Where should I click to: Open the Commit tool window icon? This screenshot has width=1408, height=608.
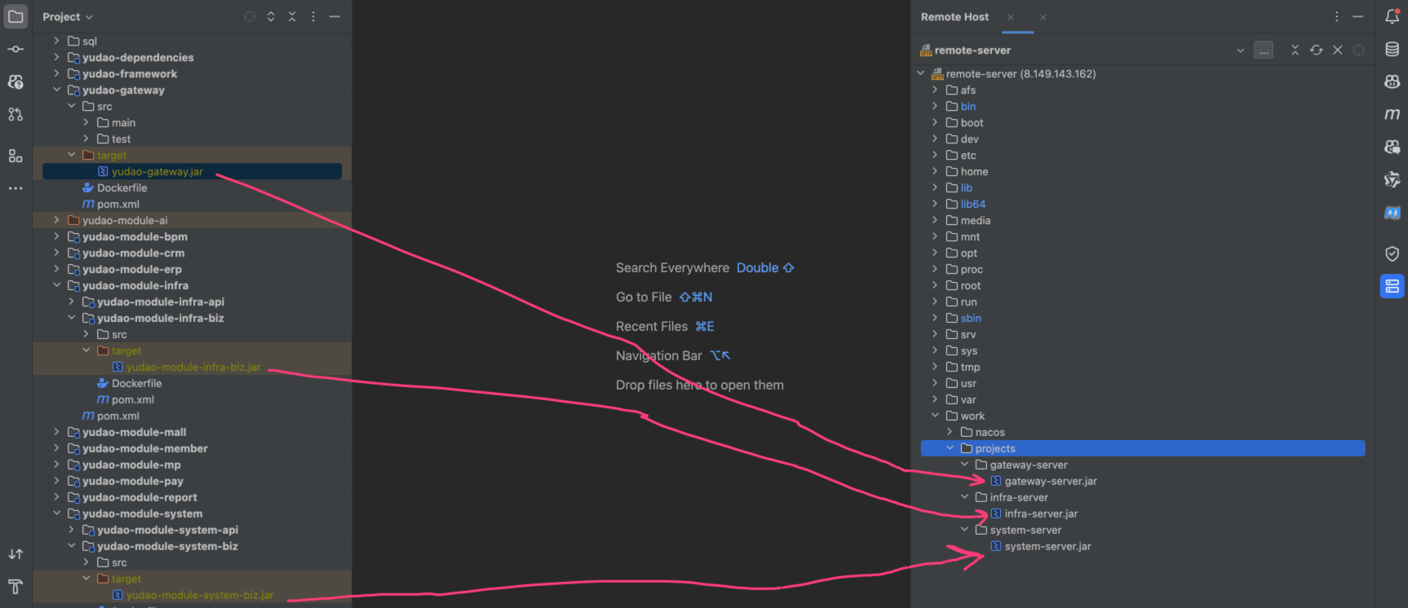coord(15,49)
